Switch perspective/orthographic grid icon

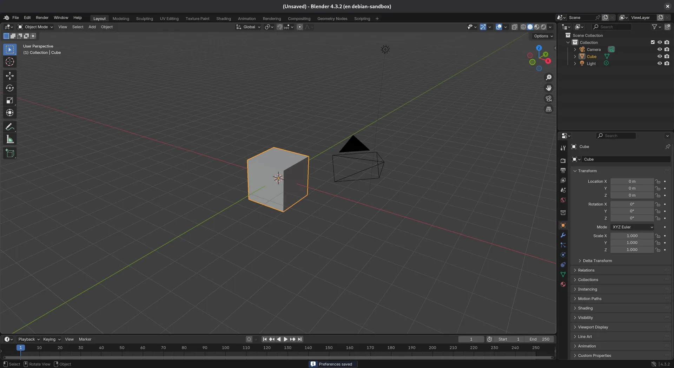[x=549, y=109]
